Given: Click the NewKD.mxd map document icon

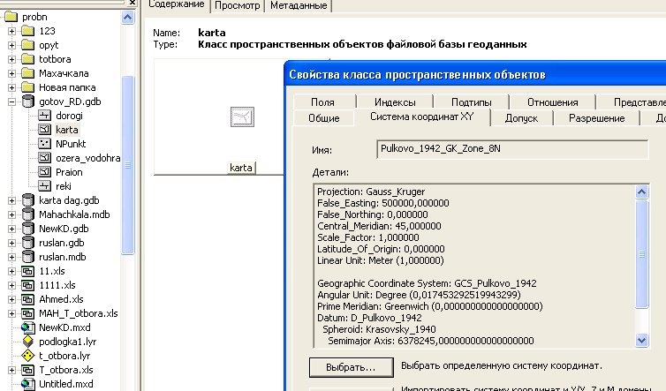Looking at the screenshot, I should 28,327.
